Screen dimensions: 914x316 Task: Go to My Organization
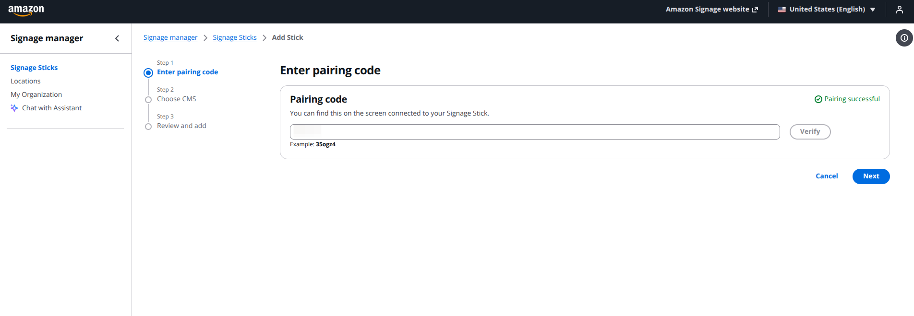point(36,94)
